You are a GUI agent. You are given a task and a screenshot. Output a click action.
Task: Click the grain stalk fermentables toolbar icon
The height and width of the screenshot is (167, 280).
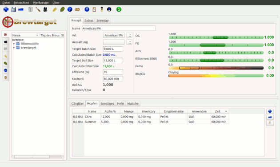click(55, 9)
